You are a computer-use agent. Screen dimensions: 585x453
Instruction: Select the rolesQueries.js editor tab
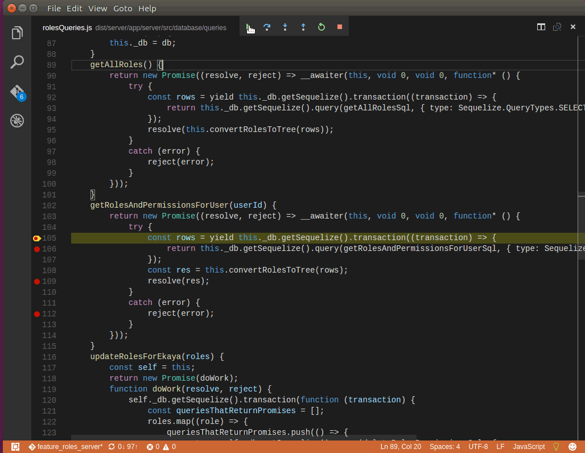click(67, 27)
